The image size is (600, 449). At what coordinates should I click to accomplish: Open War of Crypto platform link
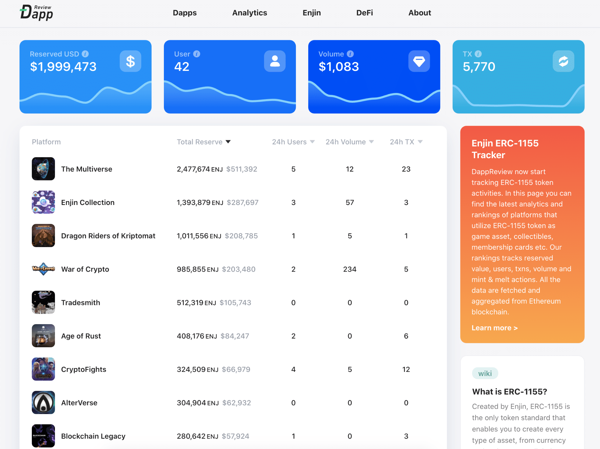point(85,269)
